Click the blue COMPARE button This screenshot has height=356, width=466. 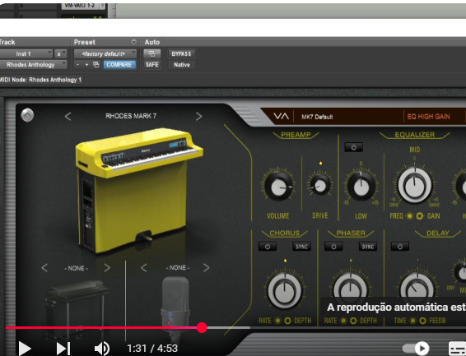(x=119, y=65)
